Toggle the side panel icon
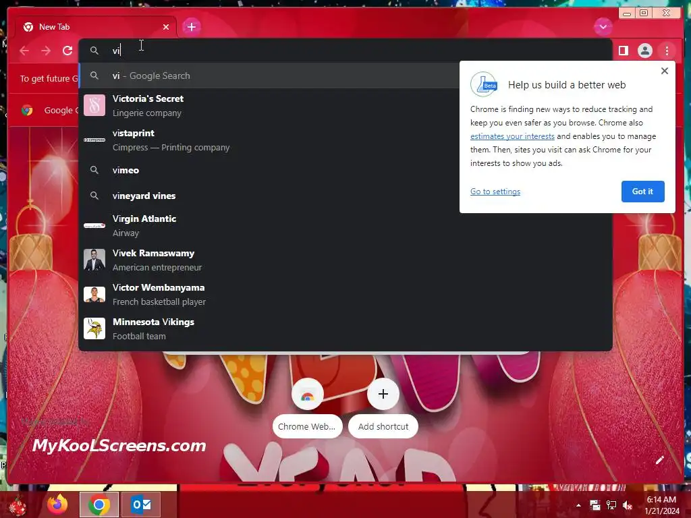Viewport: 691px width, 518px height. [623, 51]
